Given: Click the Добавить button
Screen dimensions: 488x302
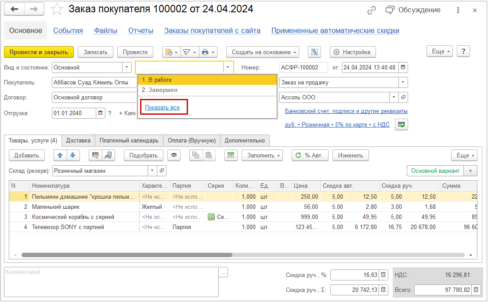Looking at the screenshot, I should point(27,155).
